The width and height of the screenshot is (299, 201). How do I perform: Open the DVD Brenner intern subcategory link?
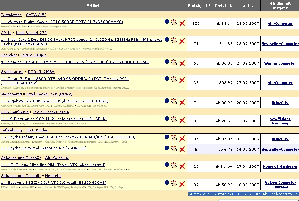pyautogui.click(x=51, y=112)
